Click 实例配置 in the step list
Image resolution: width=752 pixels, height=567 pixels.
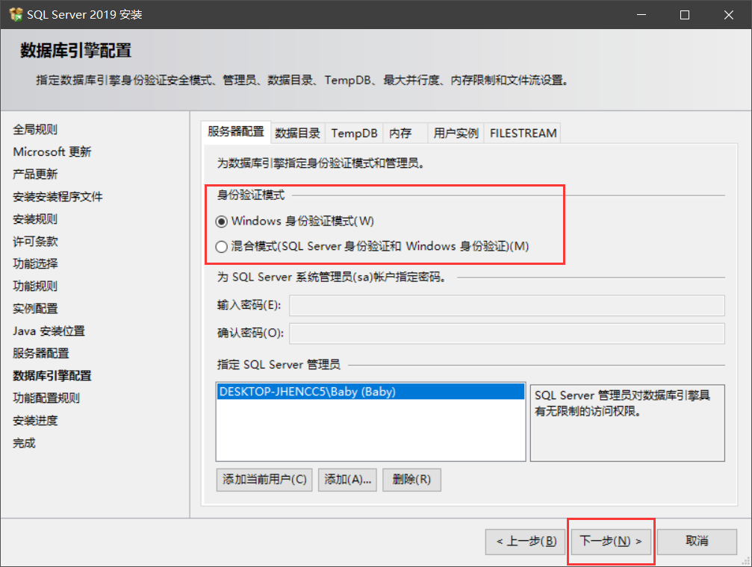[x=35, y=309]
